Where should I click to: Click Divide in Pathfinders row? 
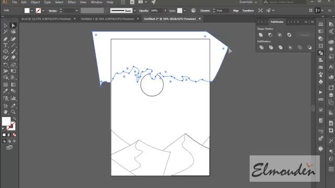click(x=261, y=48)
